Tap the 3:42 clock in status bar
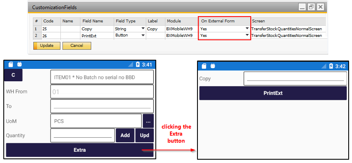Viewport: 352px width, 163px height. pos(340,66)
